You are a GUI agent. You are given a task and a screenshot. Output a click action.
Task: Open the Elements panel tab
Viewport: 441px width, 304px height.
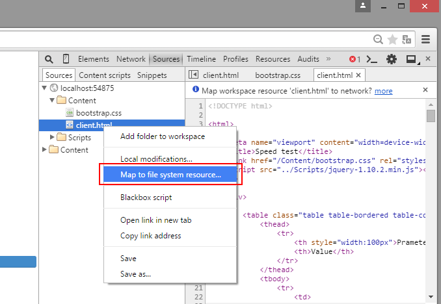[94, 59]
